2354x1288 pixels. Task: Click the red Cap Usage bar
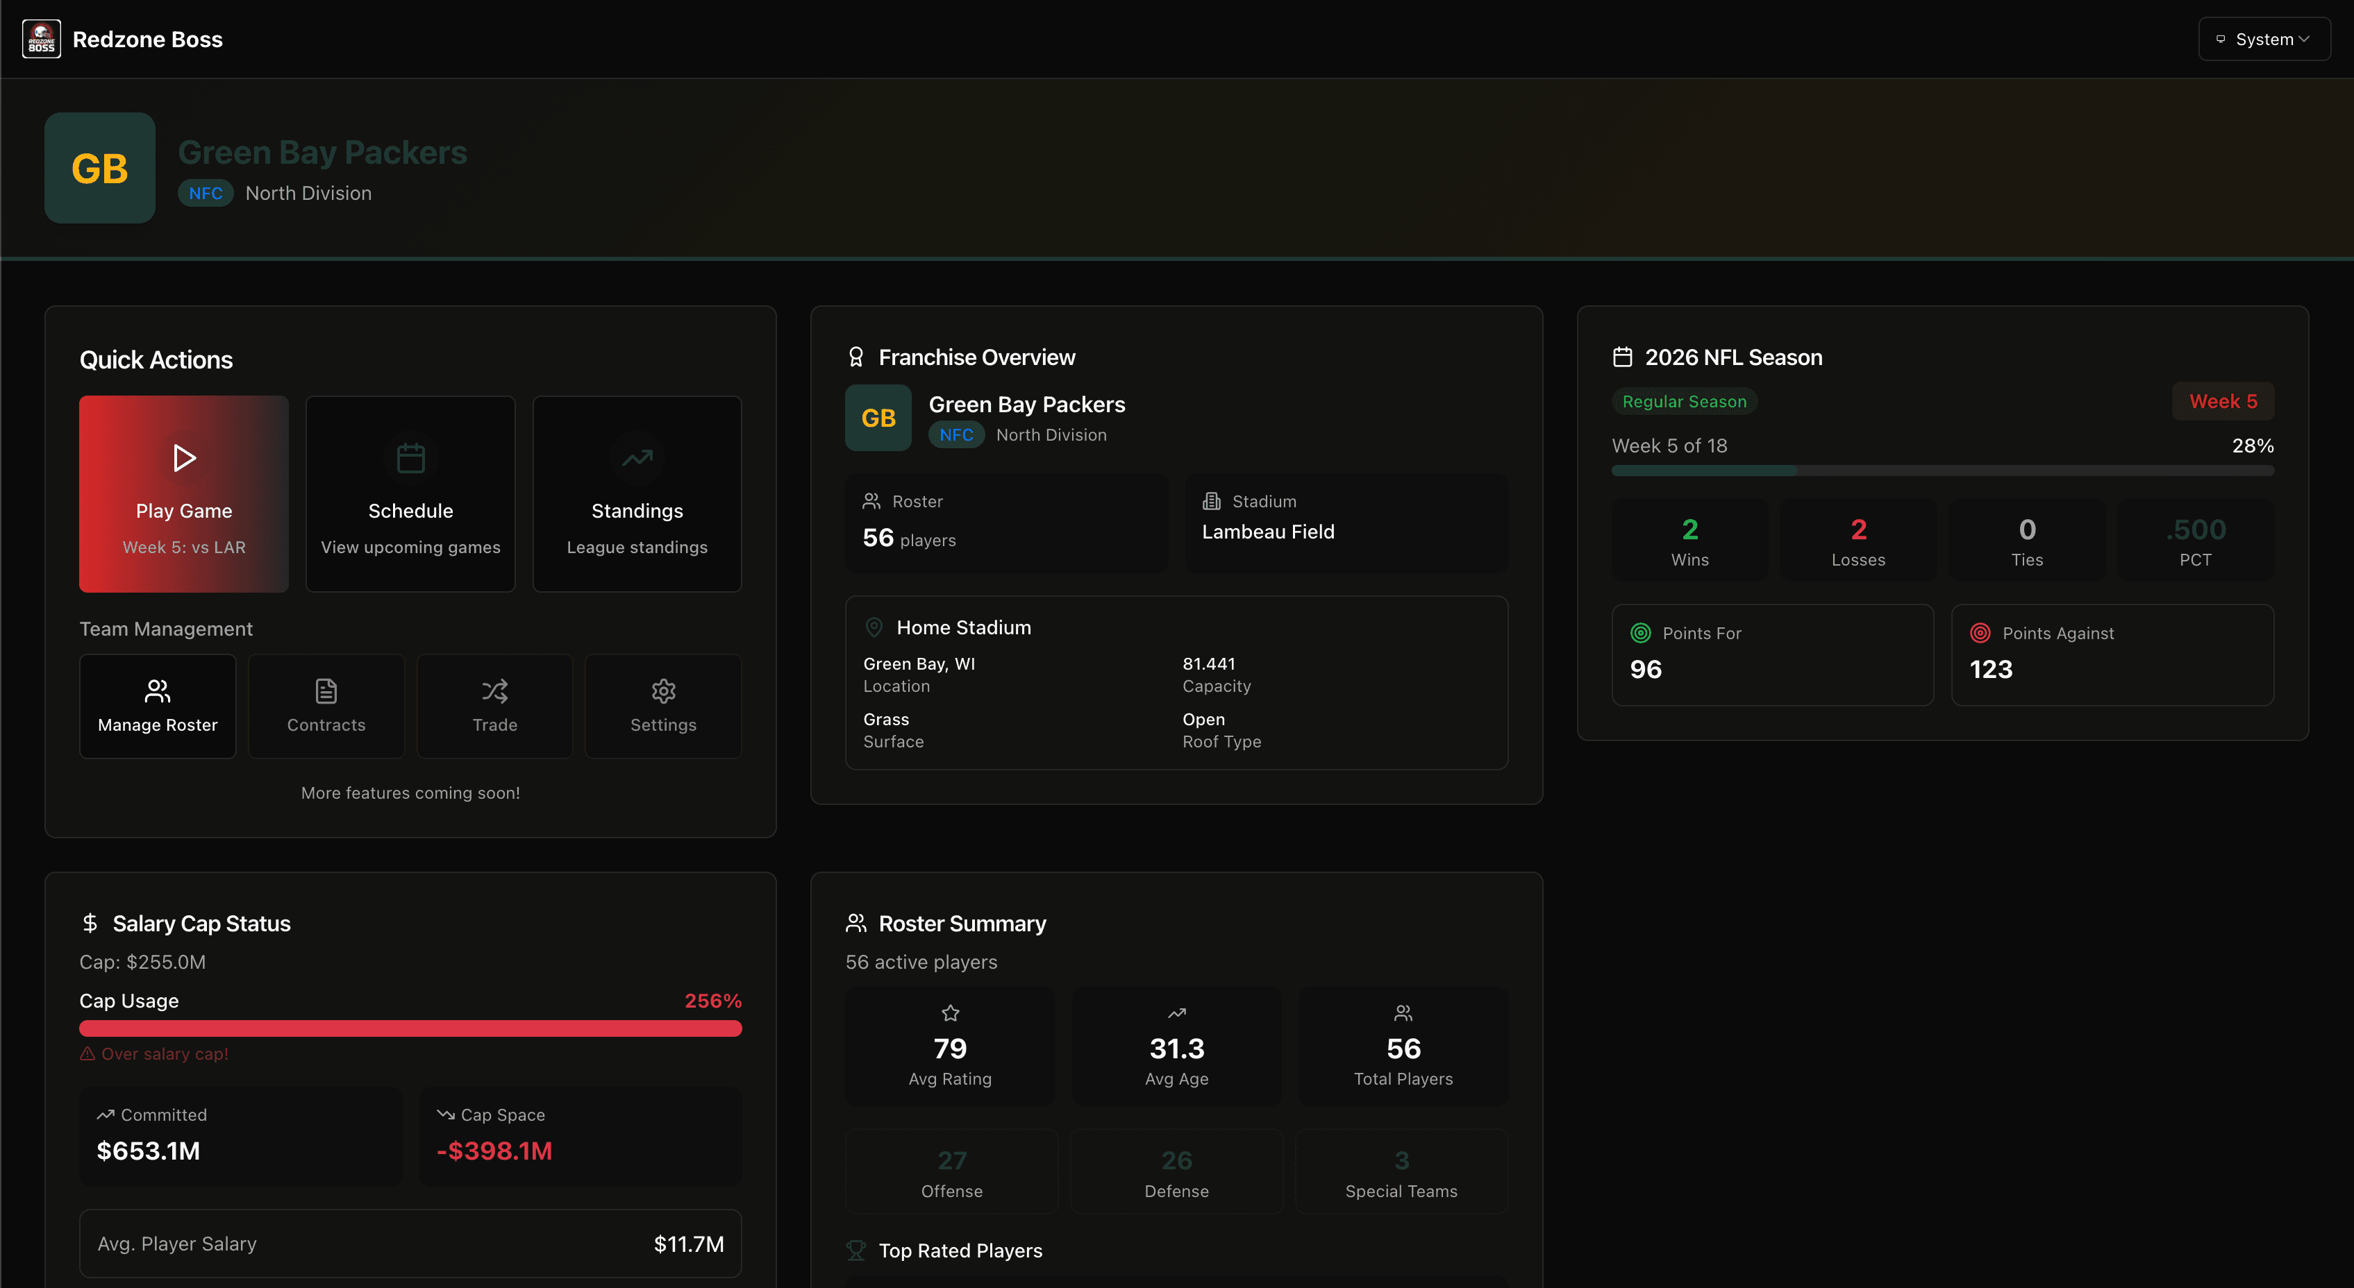click(x=410, y=1028)
